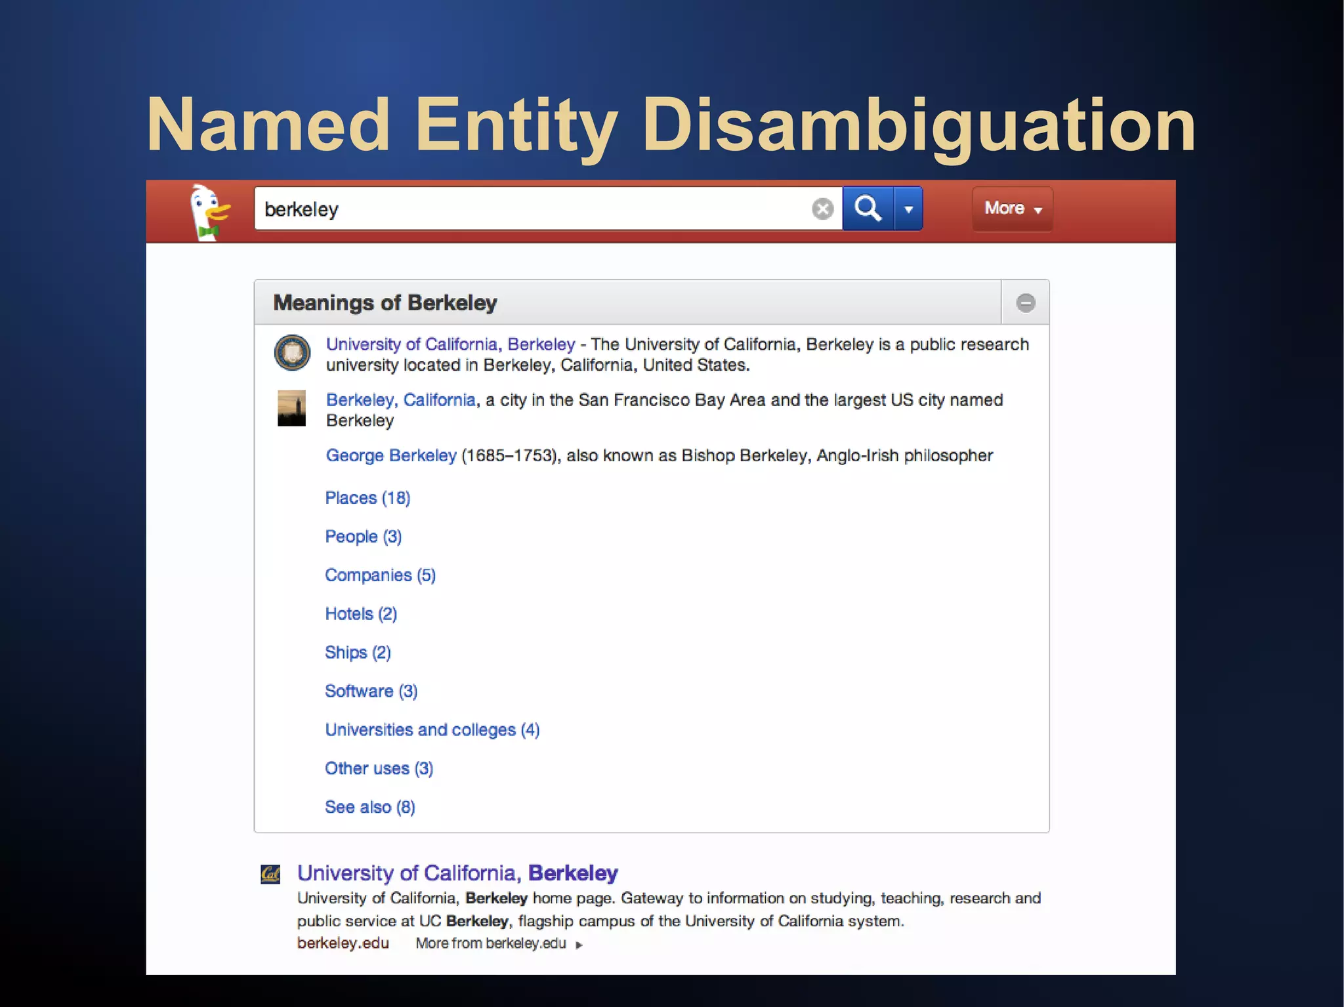This screenshot has height=1007, width=1344.
Task: Expand the See also (8) category
Action: coord(369,807)
